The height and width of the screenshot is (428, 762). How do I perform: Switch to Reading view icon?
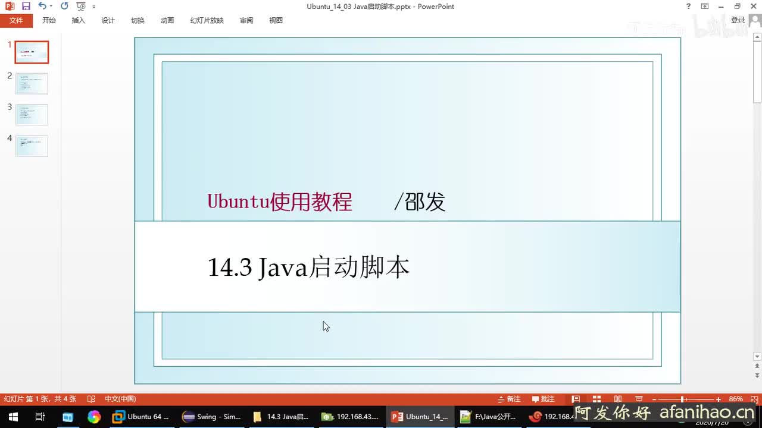[x=618, y=399]
